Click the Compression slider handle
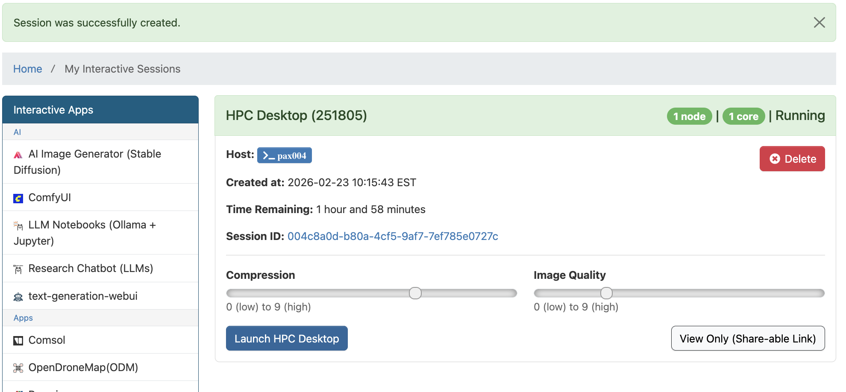This screenshot has height=392, width=846. click(415, 293)
